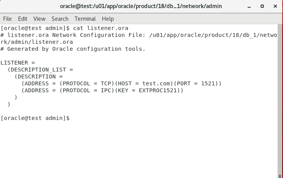
Task: Click the last shell prompt line
Action: pyautogui.click(x=35, y=118)
